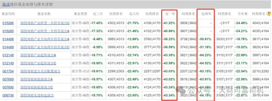Open 国投瑞银先进制造混合 fund link
Image resolution: width=272 pixels, height=101 pixels.
click(x=37, y=95)
